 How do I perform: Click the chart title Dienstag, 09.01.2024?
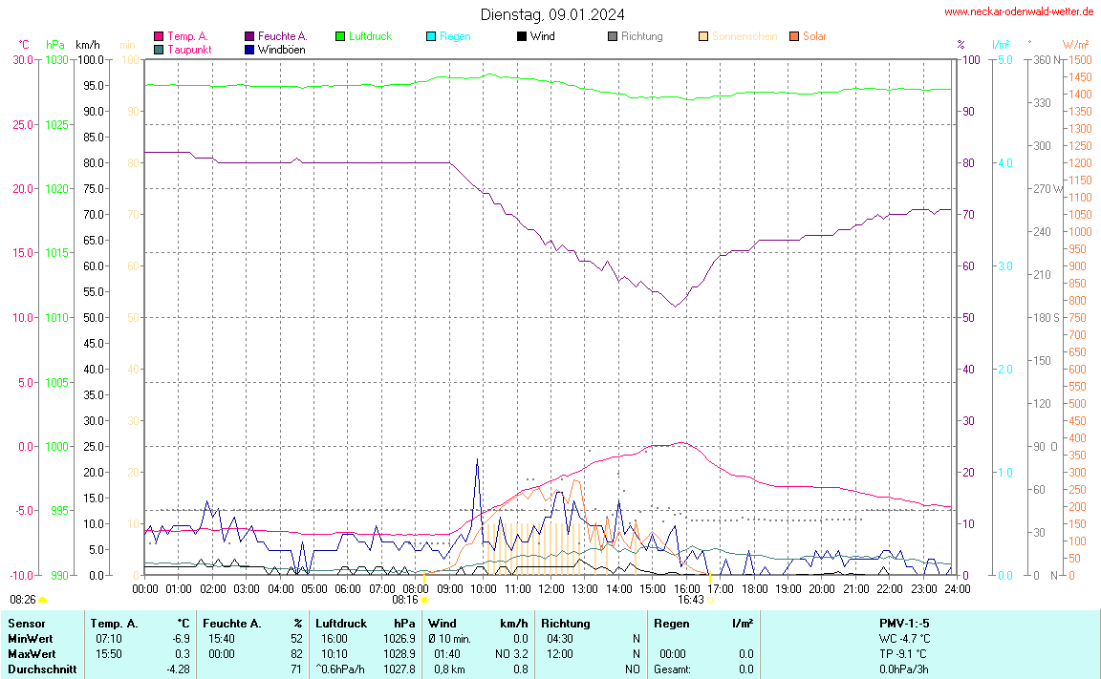[552, 14]
